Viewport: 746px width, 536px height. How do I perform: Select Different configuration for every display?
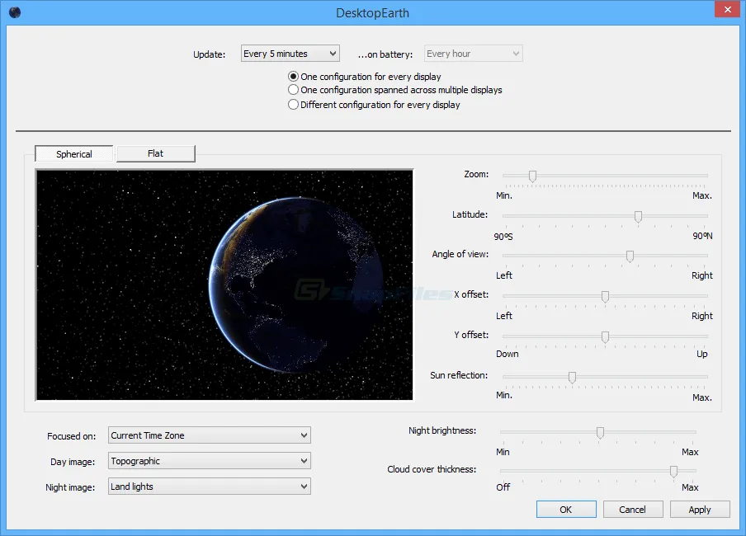pos(374,105)
